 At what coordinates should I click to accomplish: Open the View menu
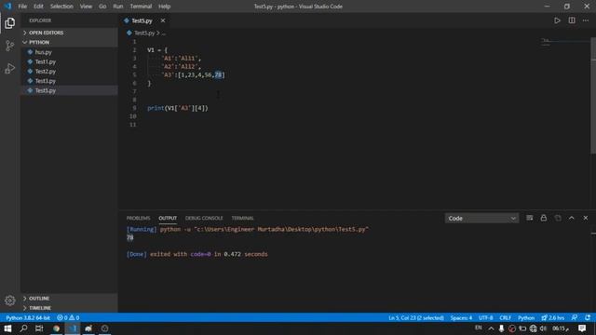coord(86,7)
